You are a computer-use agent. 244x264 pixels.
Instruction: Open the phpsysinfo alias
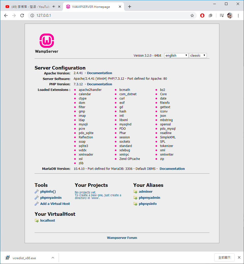pos(148,204)
